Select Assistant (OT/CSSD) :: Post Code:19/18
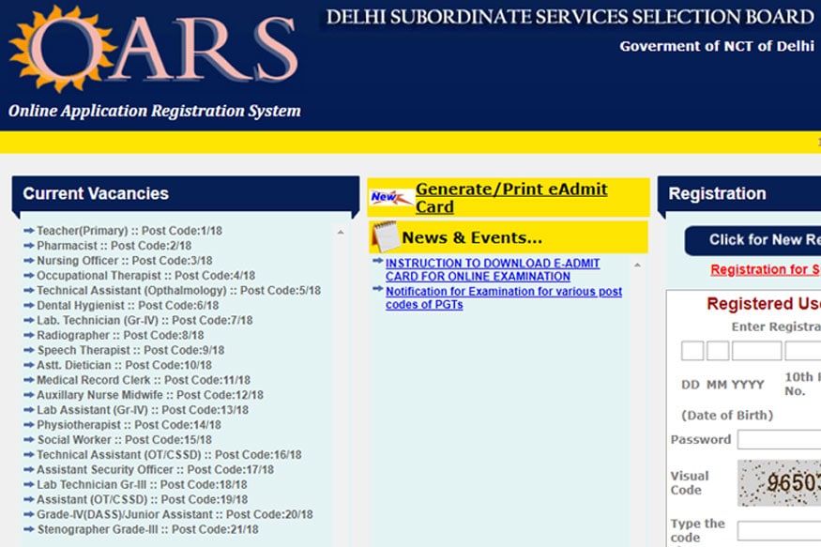Viewport: 821px width, 547px height. click(143, 499)
